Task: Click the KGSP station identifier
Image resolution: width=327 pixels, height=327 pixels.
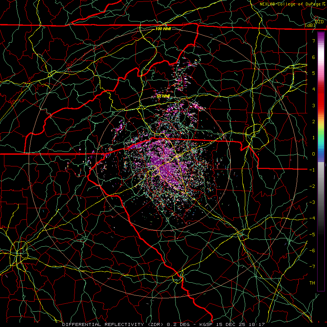Action: coord(206,324)
